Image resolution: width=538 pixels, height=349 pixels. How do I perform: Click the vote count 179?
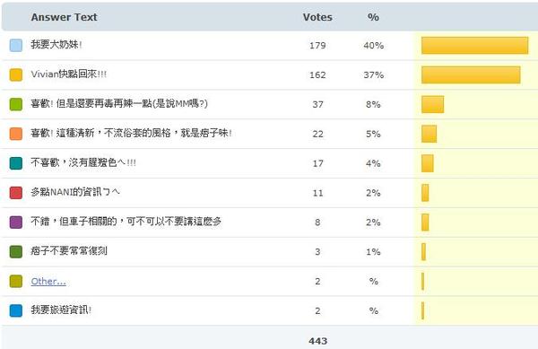pyautogui.click(x=317, y=45)
